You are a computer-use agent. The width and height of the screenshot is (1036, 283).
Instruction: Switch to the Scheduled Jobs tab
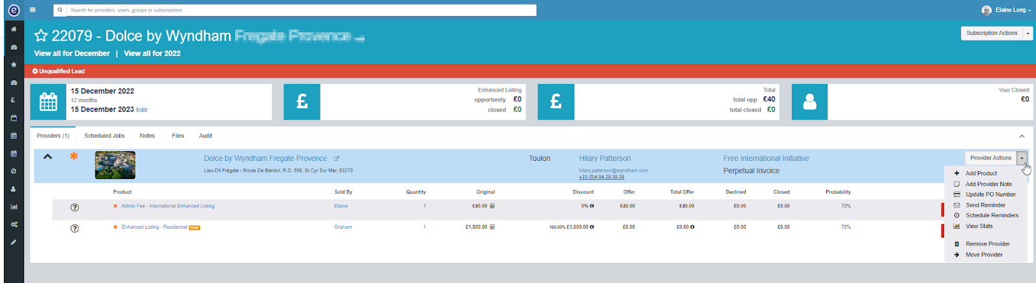(x=104, y=136)
